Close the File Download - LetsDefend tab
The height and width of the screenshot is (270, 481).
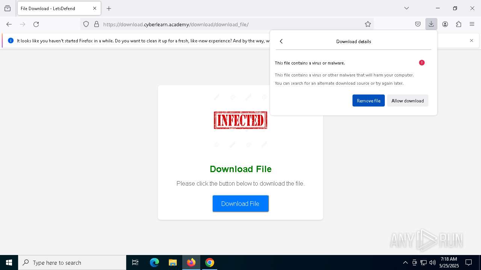pyautogui.click(x=95, y=8)
